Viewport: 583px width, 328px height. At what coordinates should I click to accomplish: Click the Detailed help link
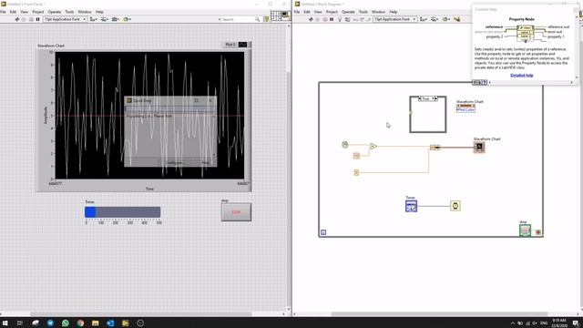521,75
